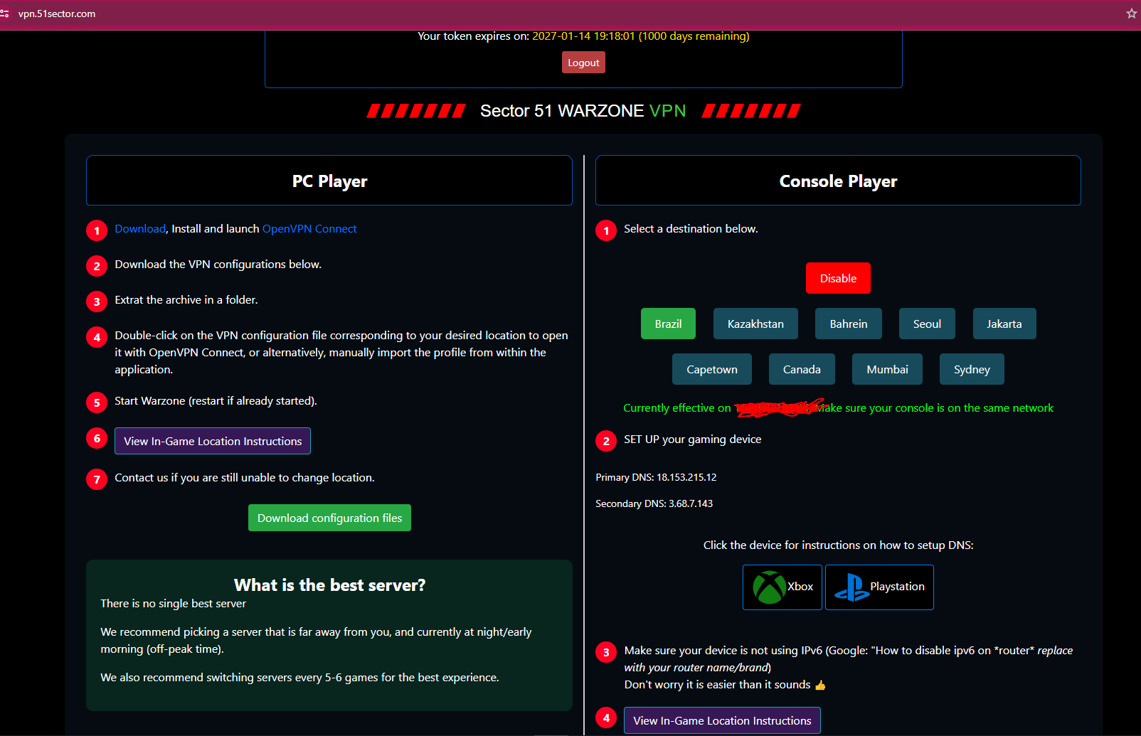The image size is (1141, 736).
Task: Select the Sydney destination
Action: coord(972,369)
